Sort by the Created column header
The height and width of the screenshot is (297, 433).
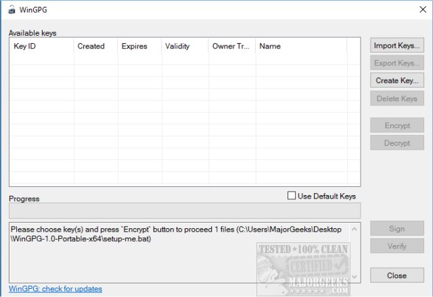pyautogui.click(x=95, y=46)
